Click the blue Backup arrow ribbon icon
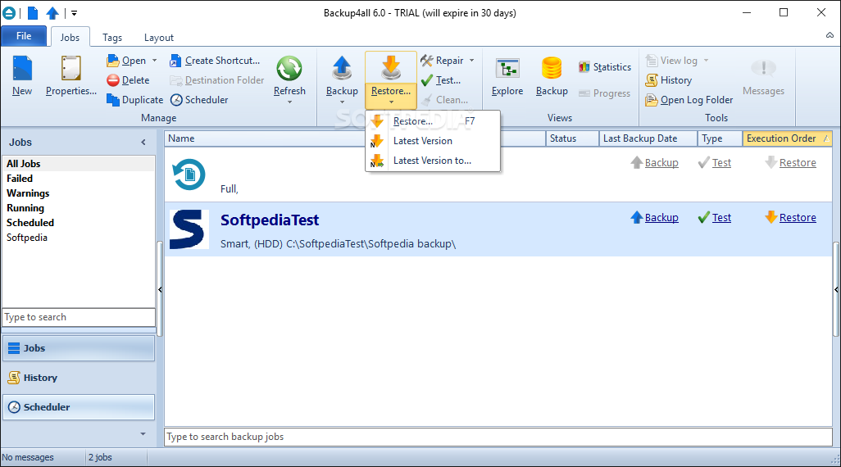The image size is (841, 467). [342, 69]
